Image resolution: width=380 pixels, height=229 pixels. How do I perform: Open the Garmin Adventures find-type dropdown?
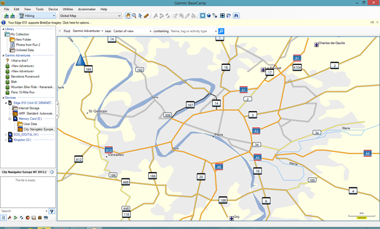88,31
